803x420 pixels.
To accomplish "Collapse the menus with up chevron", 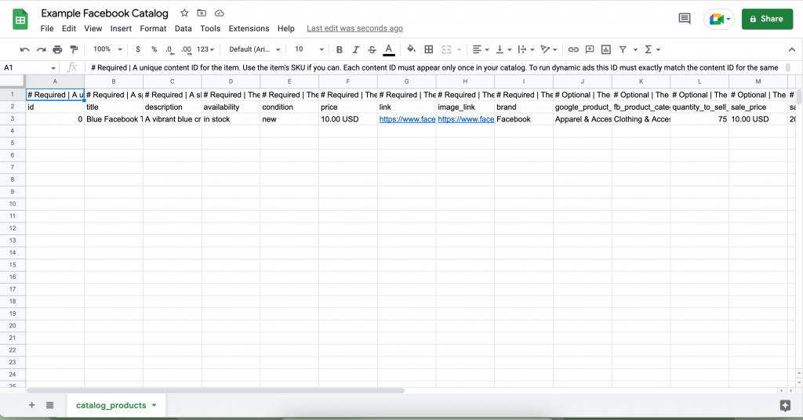I will 792,49.
